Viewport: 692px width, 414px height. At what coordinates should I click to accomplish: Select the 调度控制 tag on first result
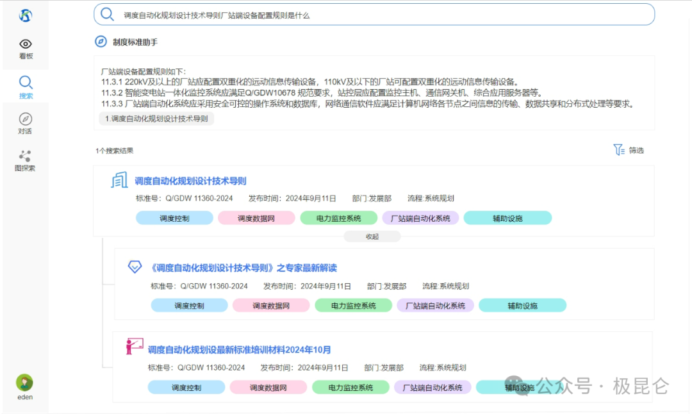174,219
